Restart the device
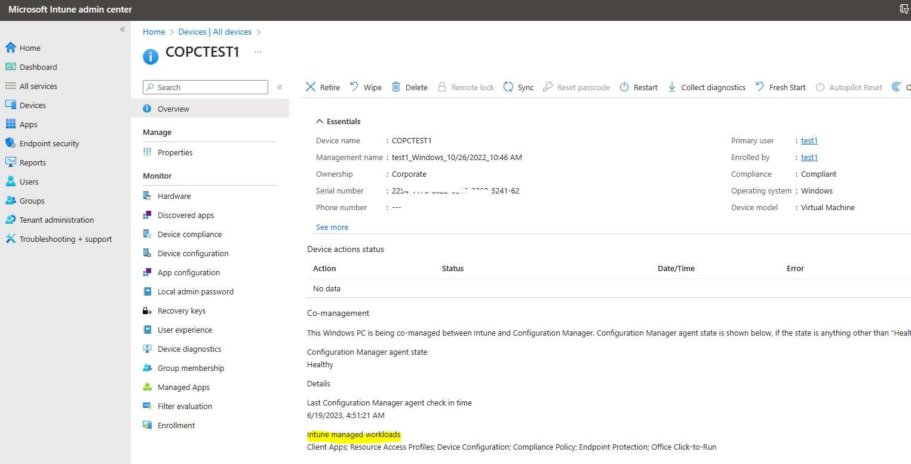Image resolution: width=911 pixels, height=464 pixels. click(638, 87)
